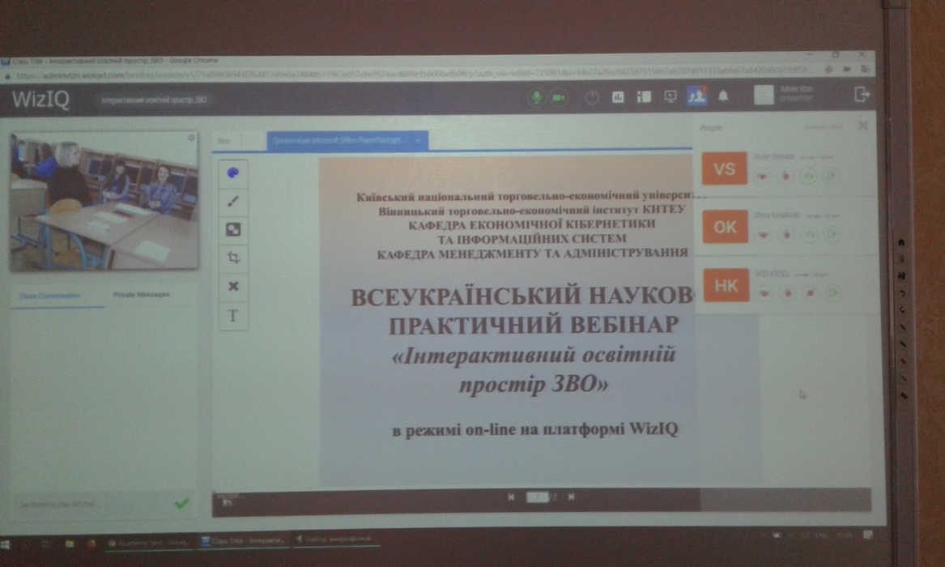Screen dimensions: 945x567
Task: Toggle the webcam in the top bar
Action: click(x=558, y=97)
